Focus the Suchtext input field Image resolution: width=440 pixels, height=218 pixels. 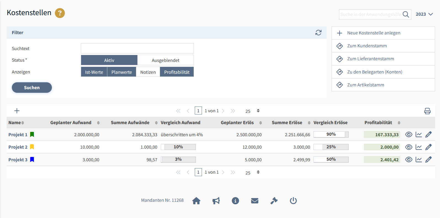click(x=137, y=48)
